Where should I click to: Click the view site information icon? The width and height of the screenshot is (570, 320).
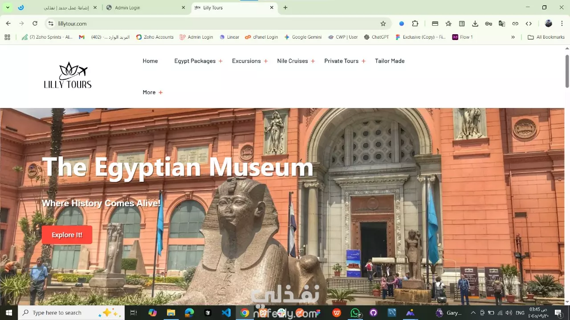point(51,24)
